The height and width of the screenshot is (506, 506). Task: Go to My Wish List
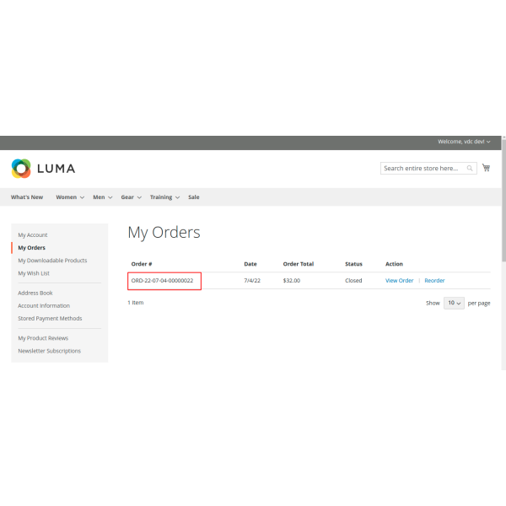(34, 273)
